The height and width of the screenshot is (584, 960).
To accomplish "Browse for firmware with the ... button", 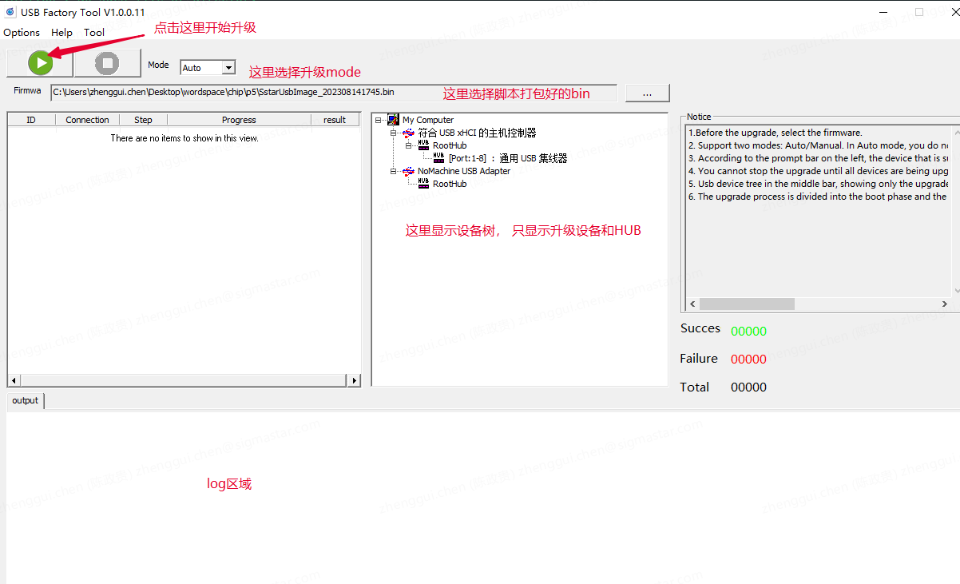I will point(647,93).
